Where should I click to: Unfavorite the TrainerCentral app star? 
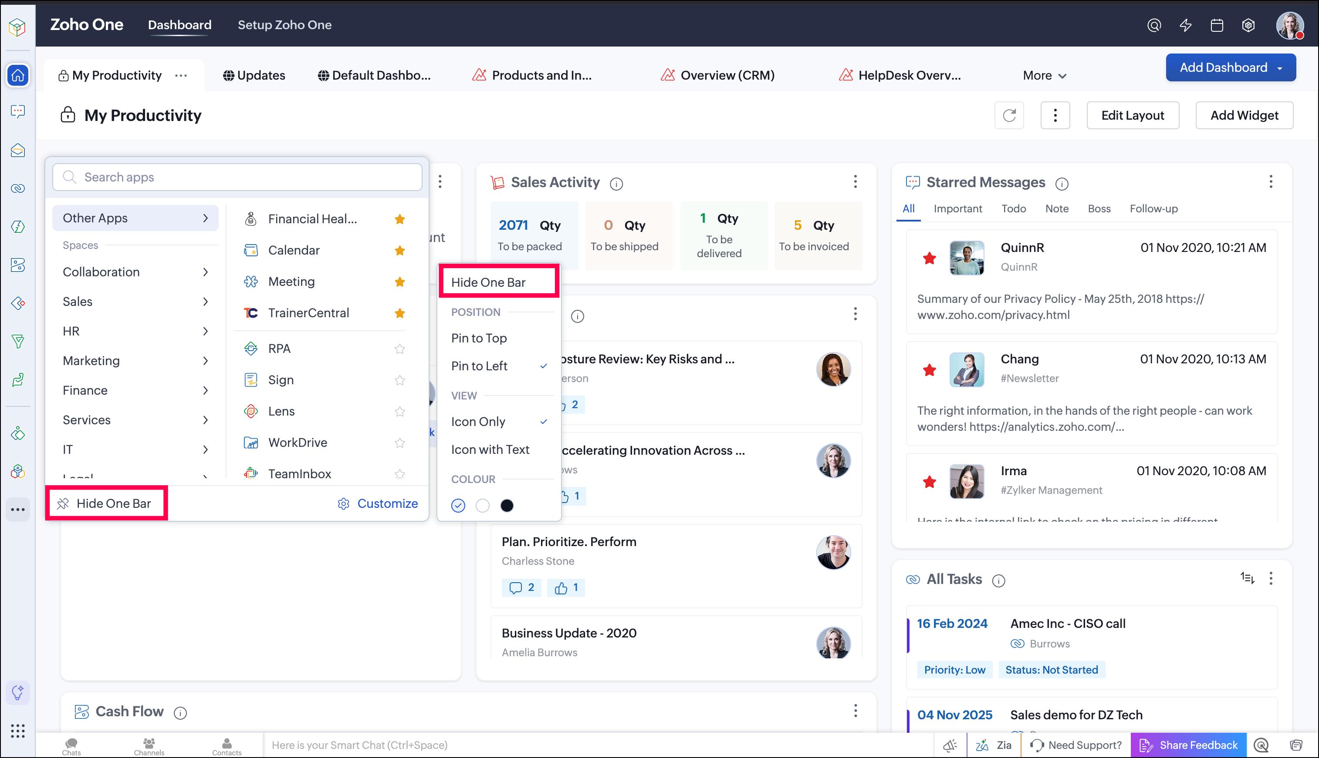[x=400, y=313]
